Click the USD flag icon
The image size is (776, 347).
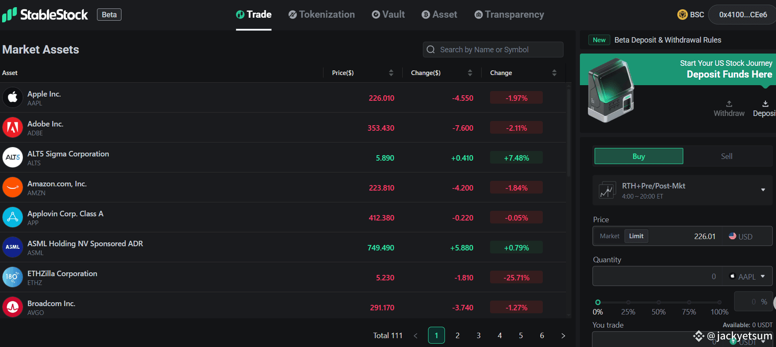pyautogui.click(x=733, y=236)
